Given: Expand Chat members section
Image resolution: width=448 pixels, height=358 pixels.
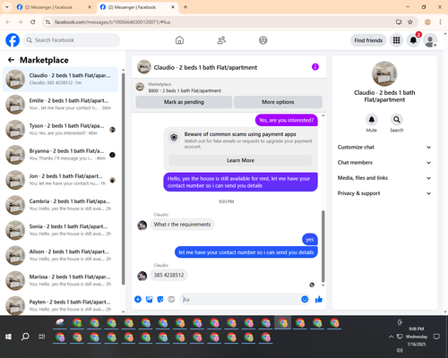Looking at the screenshot, I should pyautogui.click(x=384, y=163).
